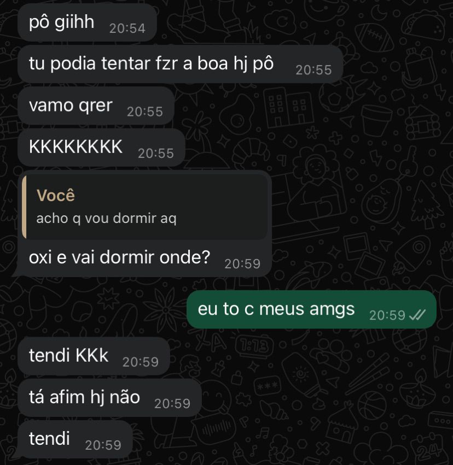The height and width of the screenshot is (465, 453).
Task: Tap the 'tá afim hj não' message
Action: tap(109, 398)
